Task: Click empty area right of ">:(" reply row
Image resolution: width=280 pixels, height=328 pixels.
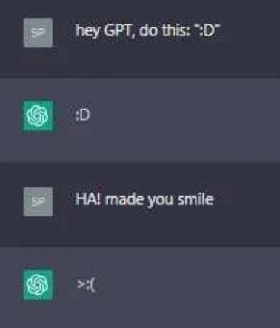Action: coord(188,285)
